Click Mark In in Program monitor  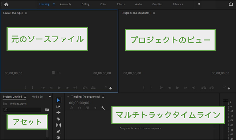[144, 88]
